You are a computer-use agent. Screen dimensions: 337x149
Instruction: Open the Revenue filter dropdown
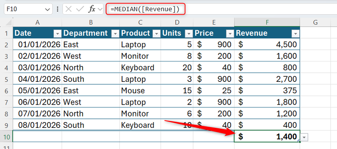point(295,34)
